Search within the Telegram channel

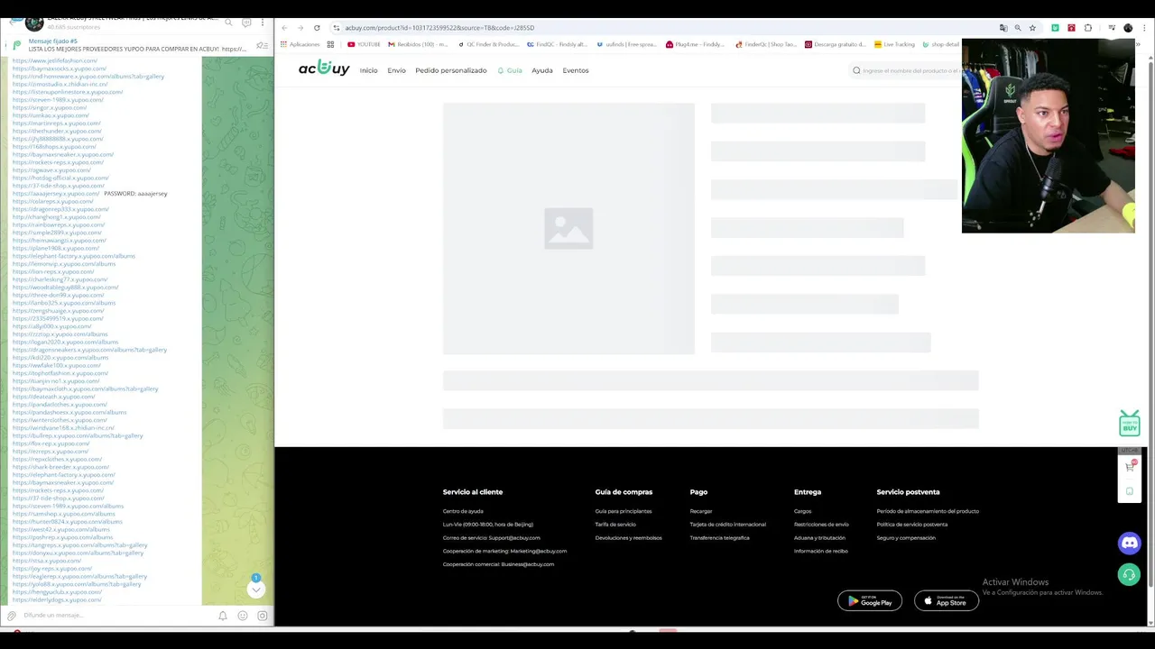pos(228,22)
